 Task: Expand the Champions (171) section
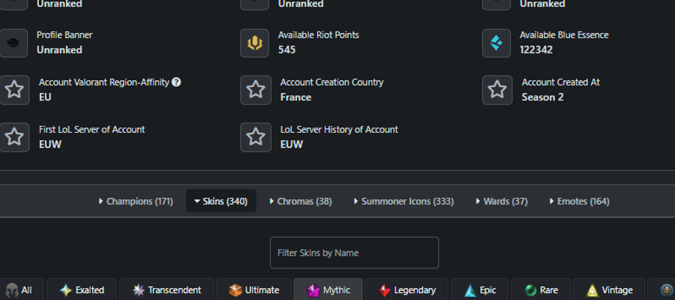coord(136,201)
